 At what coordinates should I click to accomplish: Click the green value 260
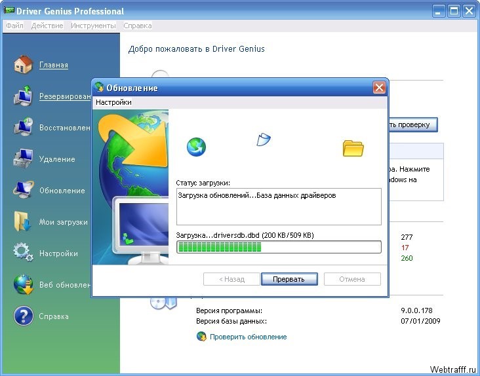point(407,258)
